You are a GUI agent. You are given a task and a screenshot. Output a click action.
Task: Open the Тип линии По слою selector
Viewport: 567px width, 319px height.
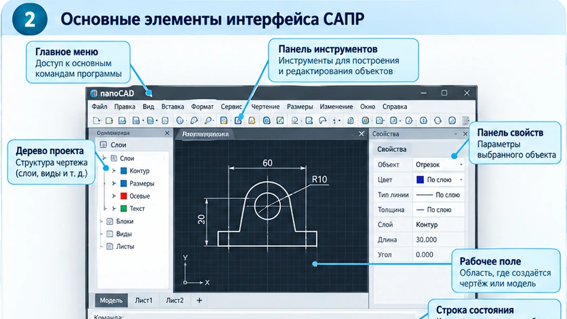click(x=439, y=195)
